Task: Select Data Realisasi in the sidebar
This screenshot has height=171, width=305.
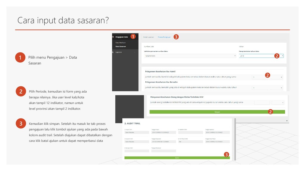Action: (121, 43)
